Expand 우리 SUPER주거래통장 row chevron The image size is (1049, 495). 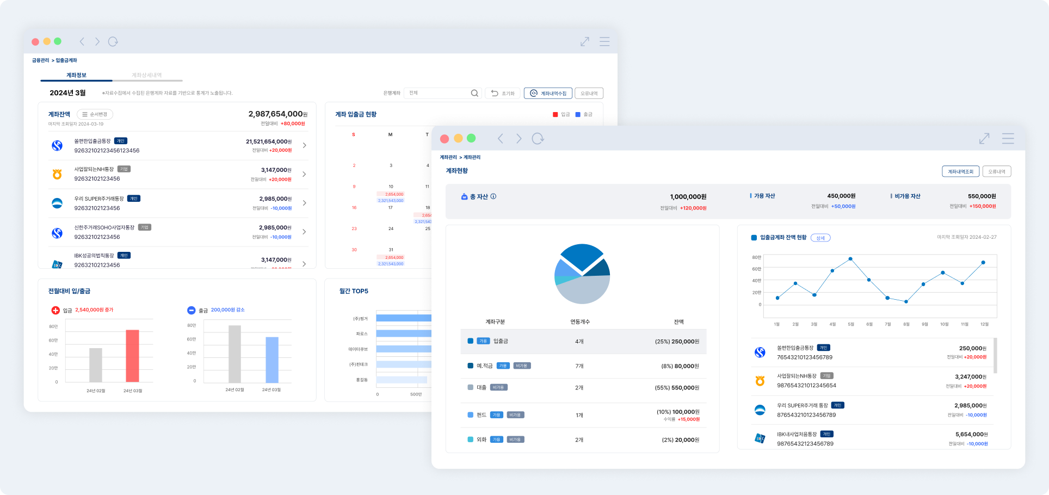tap(304, 203)
